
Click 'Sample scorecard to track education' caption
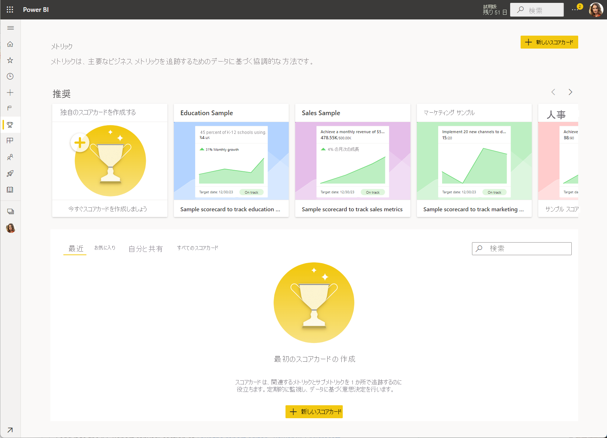click(x=230, y=209)
